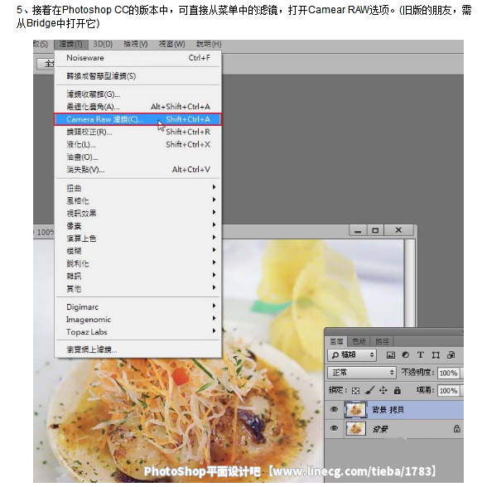
Task: Expand 銳利化 submenu
Action: 137,263
